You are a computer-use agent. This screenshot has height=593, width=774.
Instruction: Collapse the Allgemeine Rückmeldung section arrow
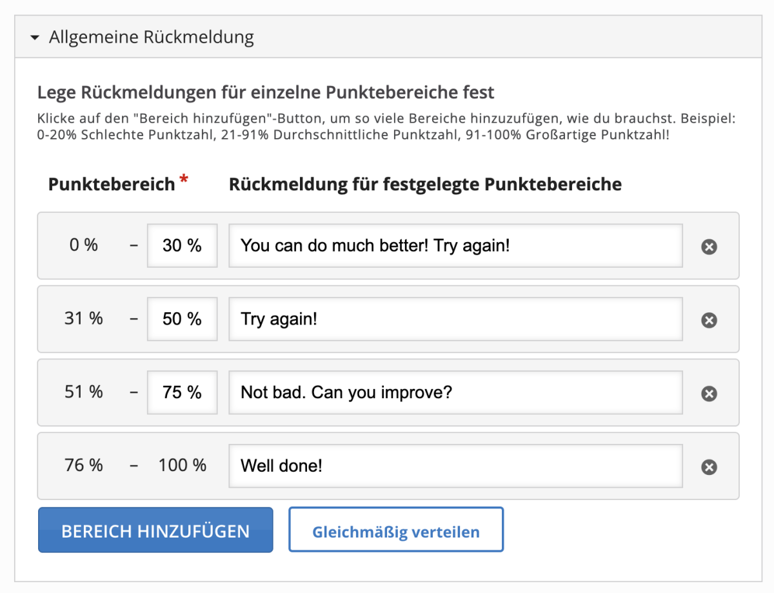(x=35, y=37)
